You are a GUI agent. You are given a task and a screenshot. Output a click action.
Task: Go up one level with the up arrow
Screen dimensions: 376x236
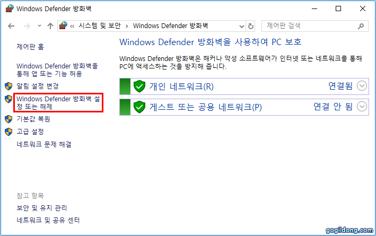50,26
